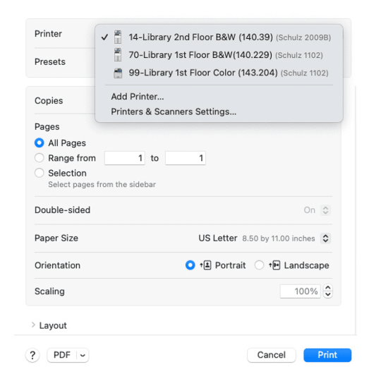The image size is (381, 381).
Task: Click the Print button
Action: point(327,355)
